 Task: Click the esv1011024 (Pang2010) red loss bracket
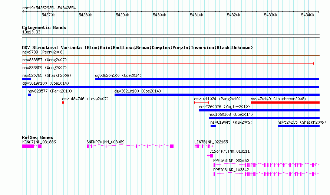[x=201, y=103]
